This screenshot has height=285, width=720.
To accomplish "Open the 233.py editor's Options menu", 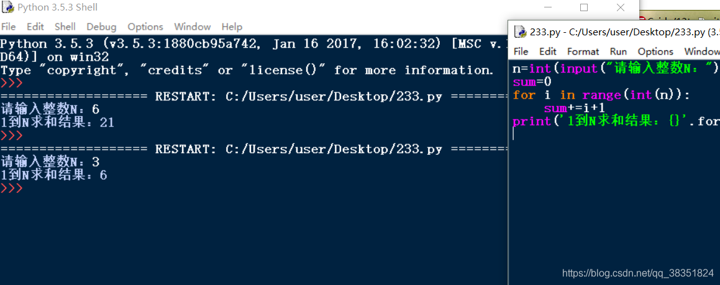I will tap(655, 51).
